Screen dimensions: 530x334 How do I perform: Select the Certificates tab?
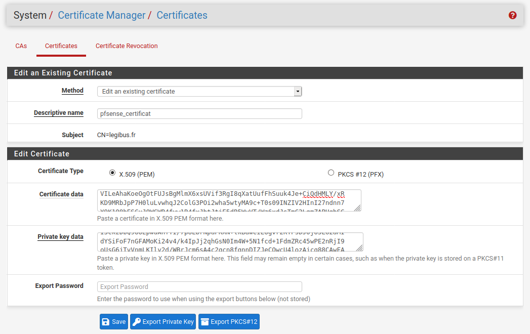tap(61, 46)
